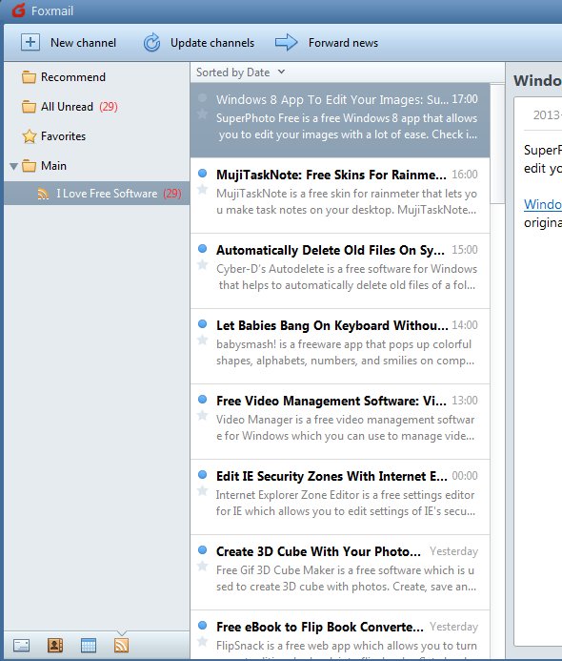This screenshot has width=562, height=661.
Task: Open the calendar icon in bottom bar
Action: pyautogui.click(x=88, y=646)
